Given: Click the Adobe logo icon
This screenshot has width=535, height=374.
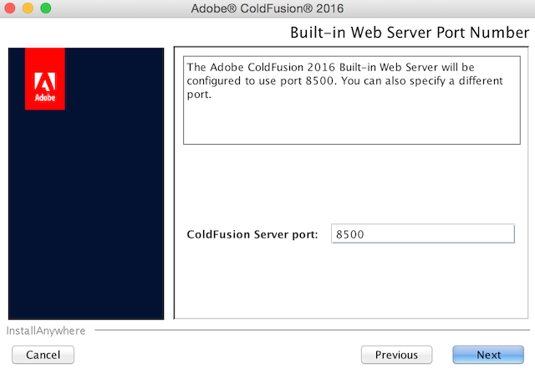Looking at the screenshot, I should [x=45, y=79].
